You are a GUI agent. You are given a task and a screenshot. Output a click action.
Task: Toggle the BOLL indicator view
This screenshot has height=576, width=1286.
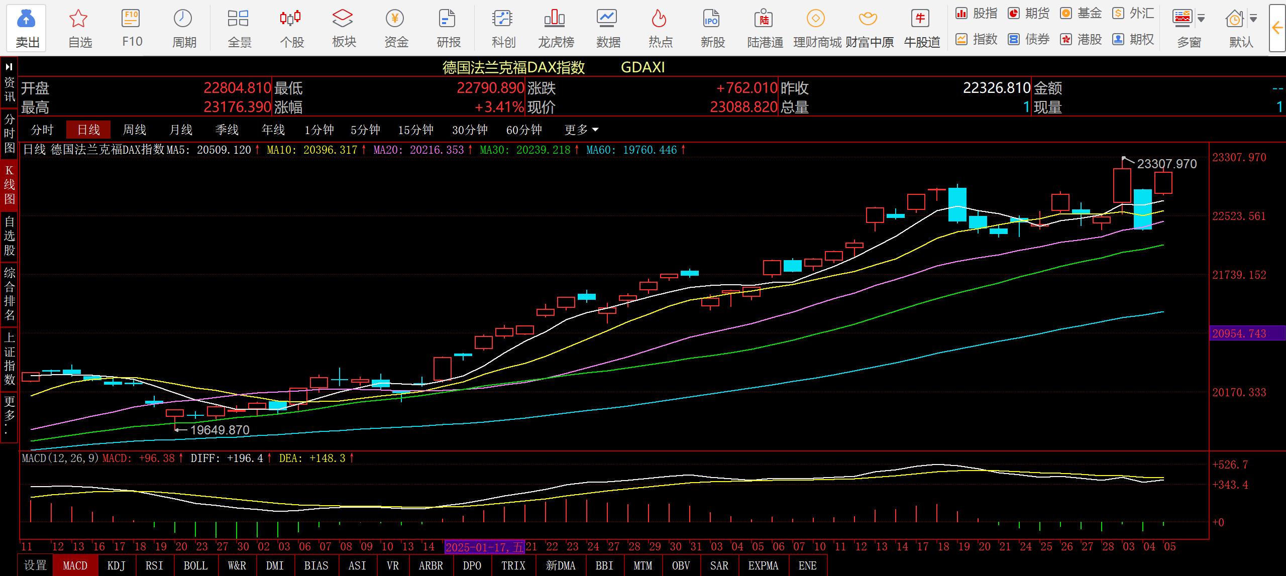pos(195,565)
